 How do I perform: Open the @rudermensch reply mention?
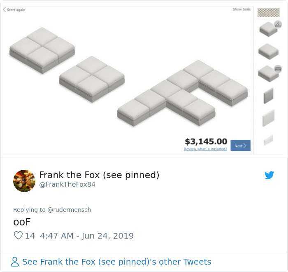pyautogui.click(x=69, y=210)
